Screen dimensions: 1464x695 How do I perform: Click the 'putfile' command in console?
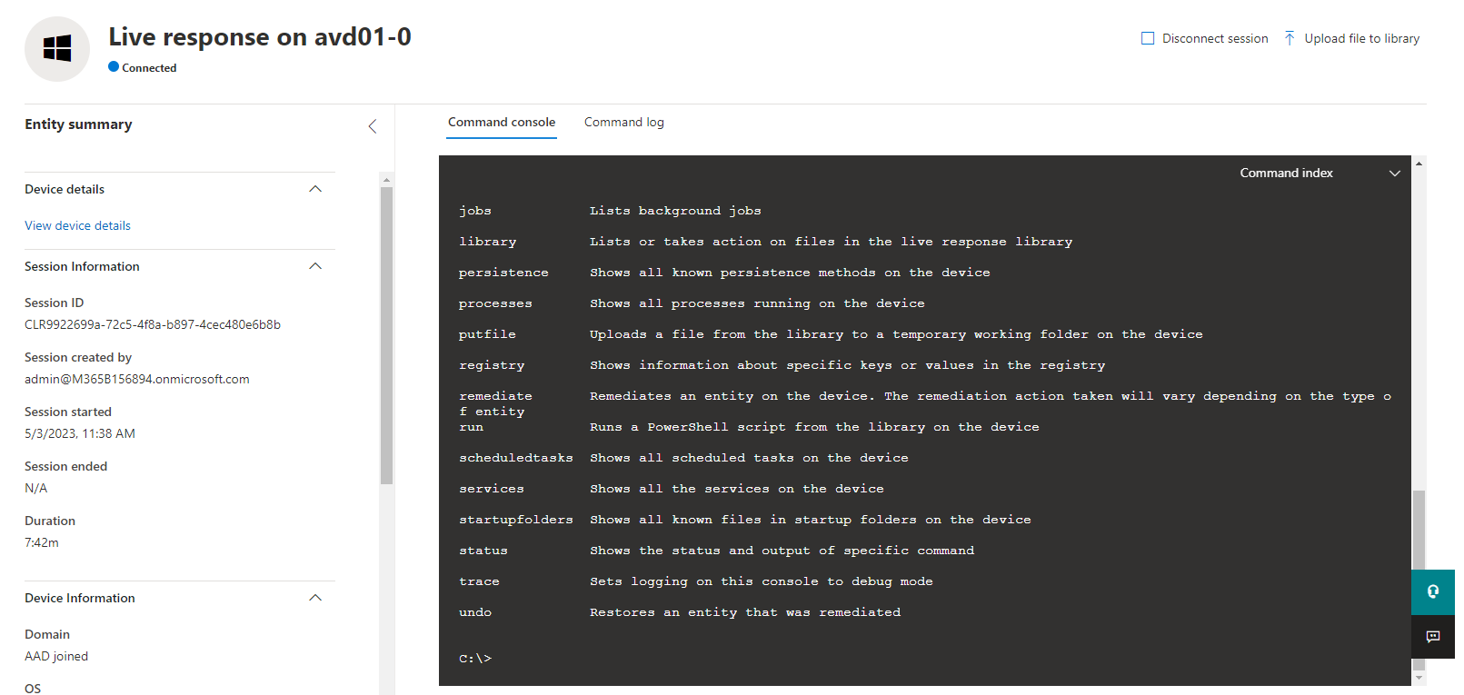[487, 334]
